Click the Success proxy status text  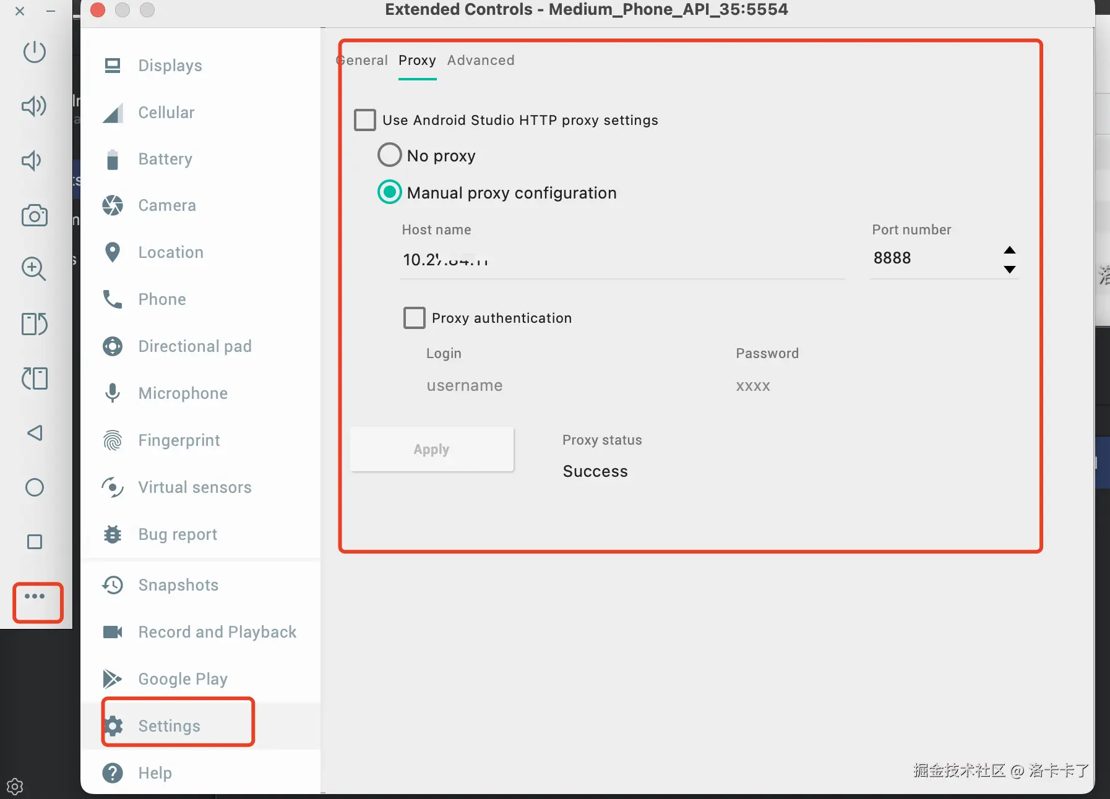point(595,471)
